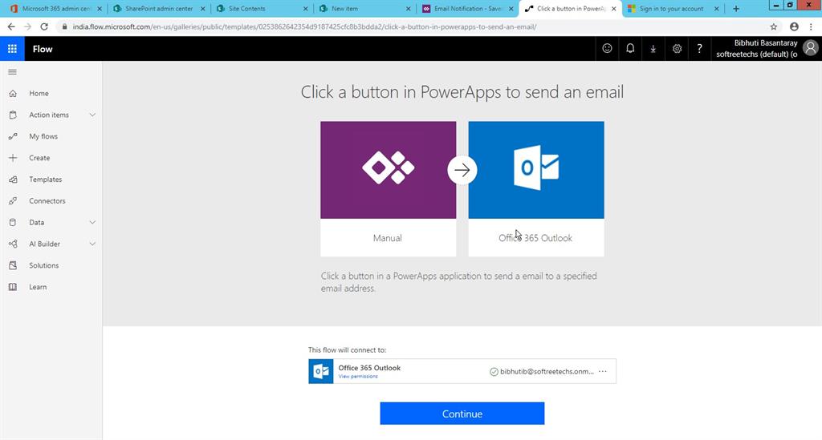This screenshot has width=822, height=440.
Task: Click the Office 365 Outlook connection name
Action: pyautogui.click(x=369, y=368)
